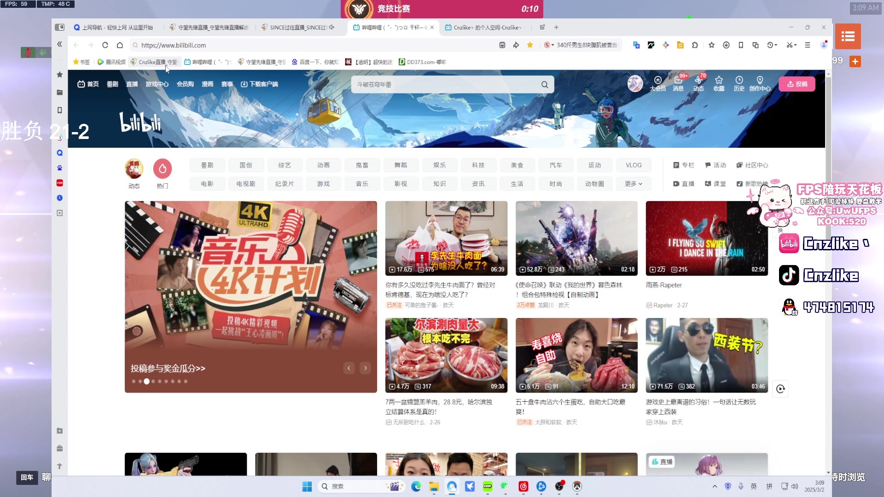Open the 国创 category
884x497 pixels.
[246, 165]
